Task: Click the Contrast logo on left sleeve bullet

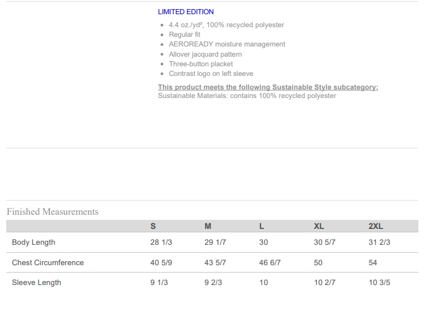Action: 211,74
